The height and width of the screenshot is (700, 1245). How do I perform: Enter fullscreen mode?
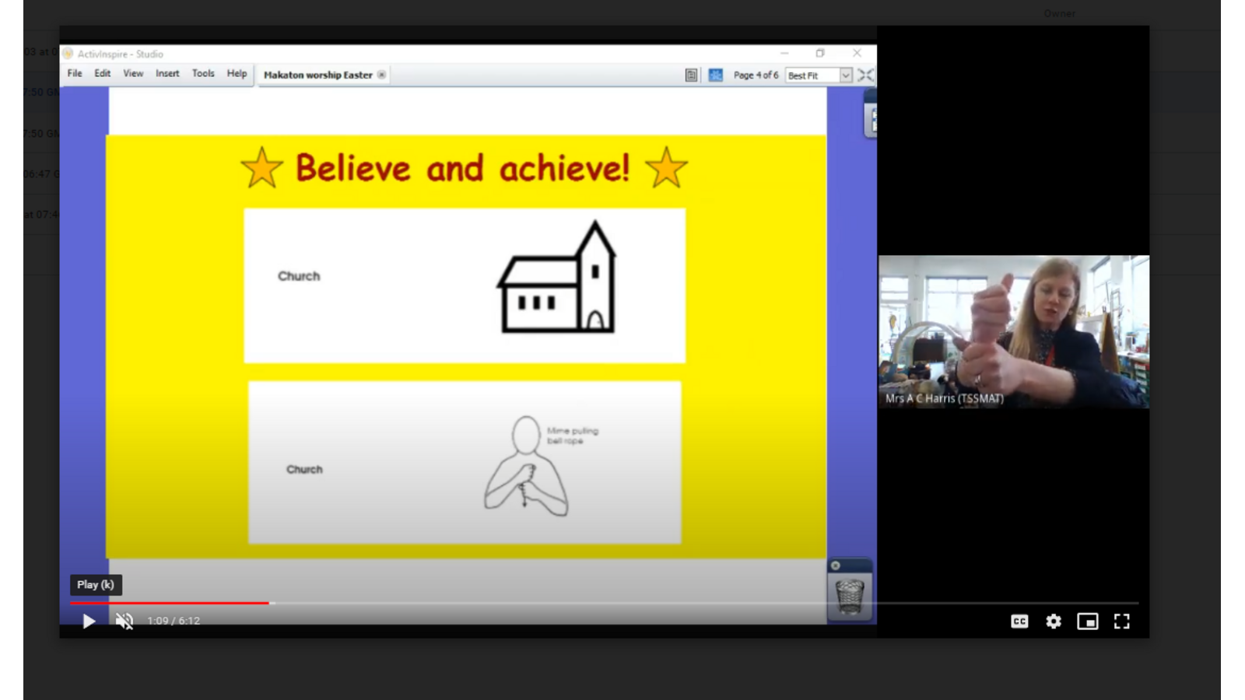coord(1121,621)
